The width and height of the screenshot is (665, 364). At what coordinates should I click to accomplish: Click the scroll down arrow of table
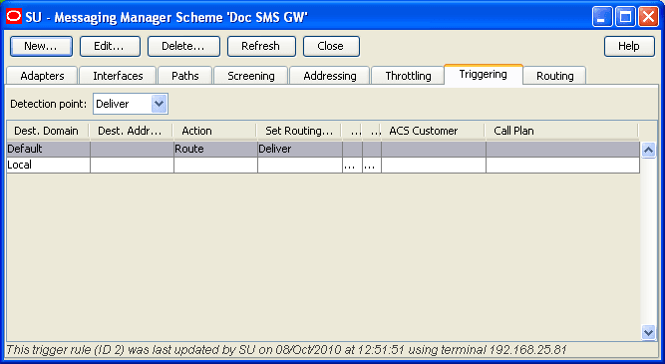pos(648,332)
